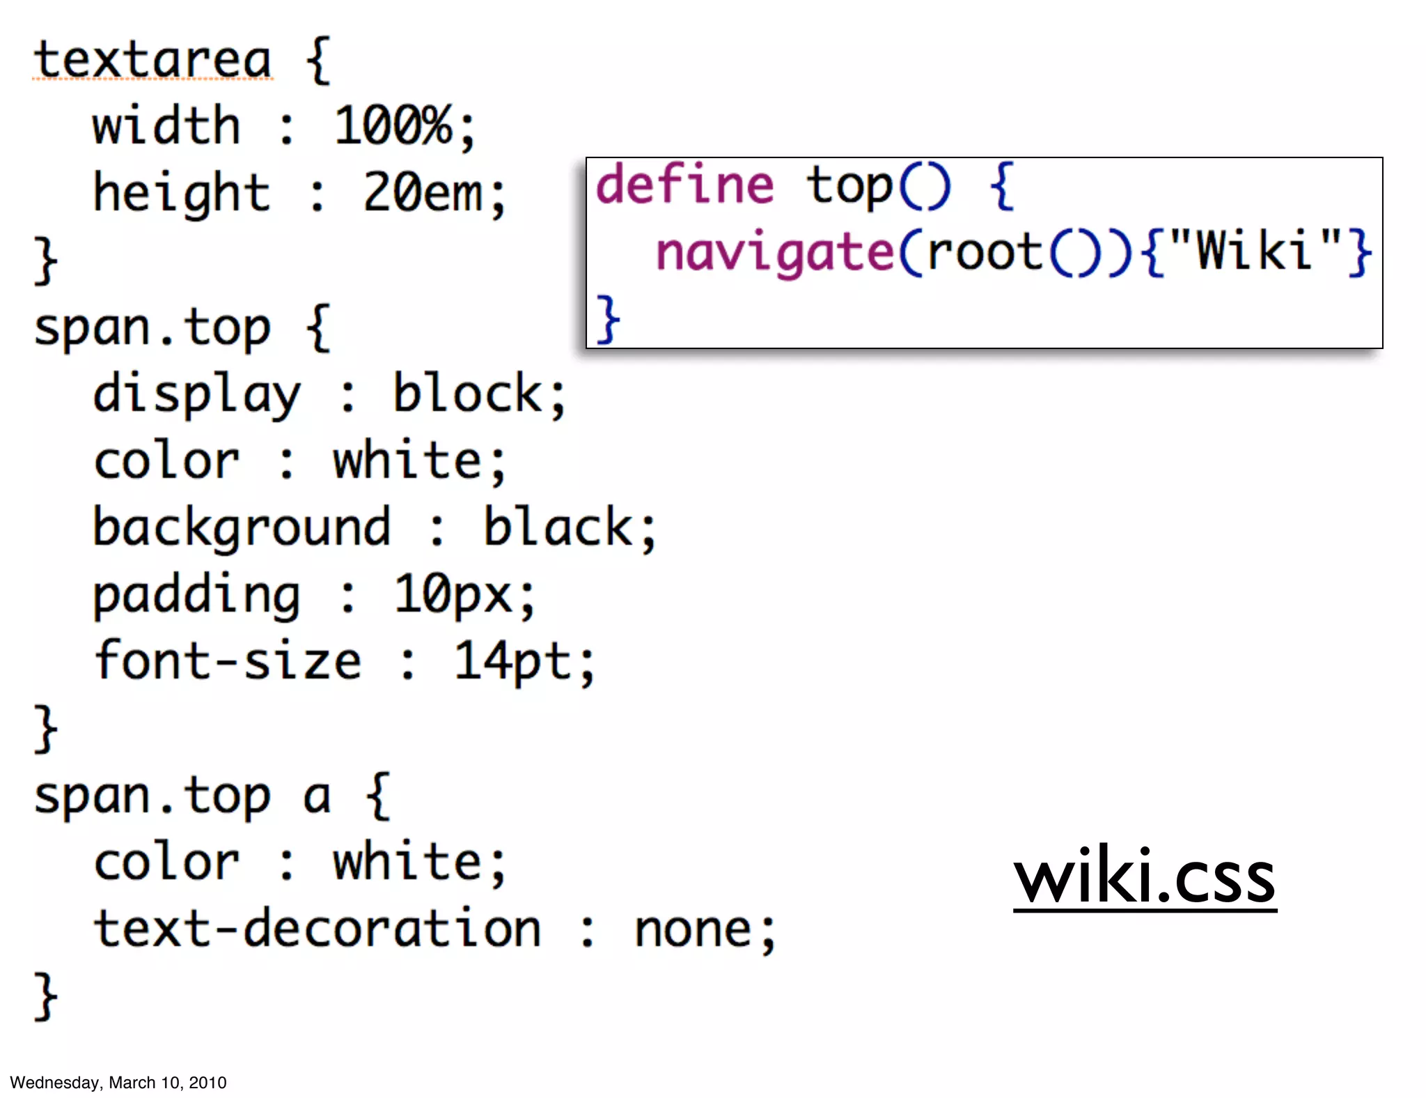Screen dimensions: 1426x1098
Task: Click the final closing brace at bottom
Action: tap(46, 997)
